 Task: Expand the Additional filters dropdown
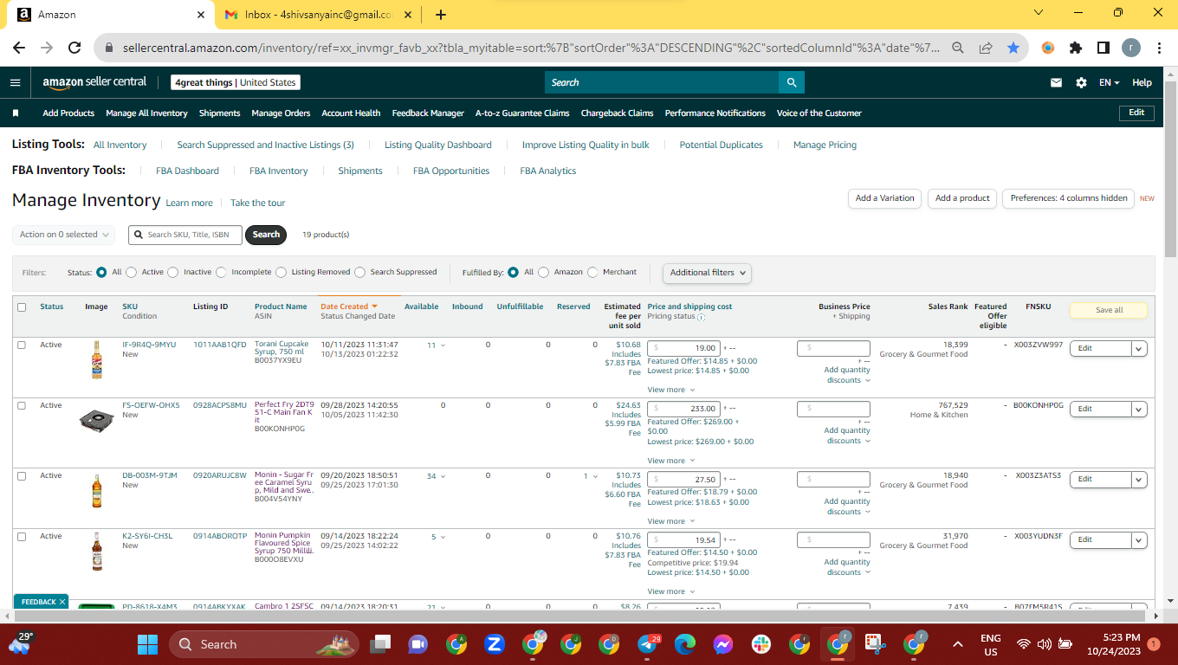tap(707, 273)
